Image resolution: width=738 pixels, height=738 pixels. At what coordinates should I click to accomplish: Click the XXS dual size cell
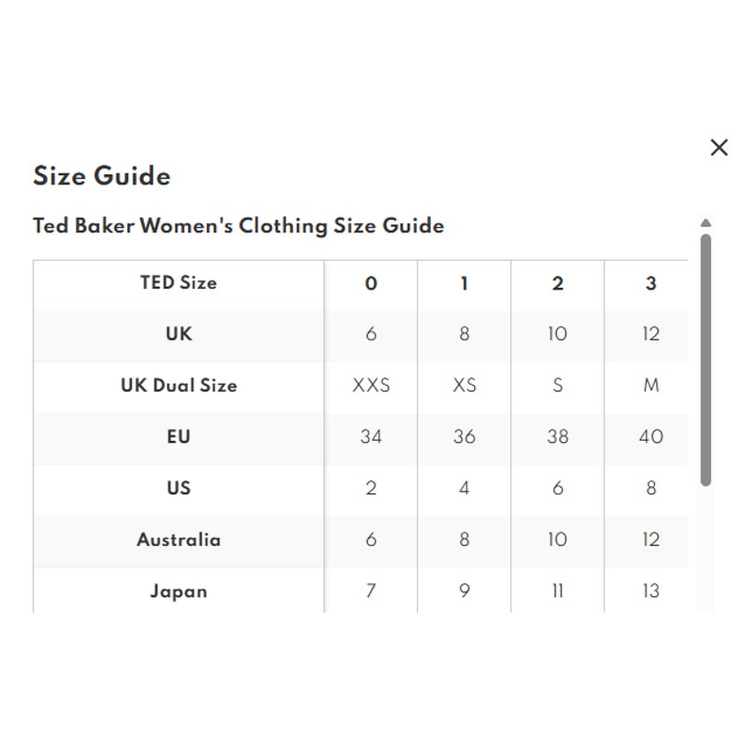pyautogui.click(x=371, y=386)
